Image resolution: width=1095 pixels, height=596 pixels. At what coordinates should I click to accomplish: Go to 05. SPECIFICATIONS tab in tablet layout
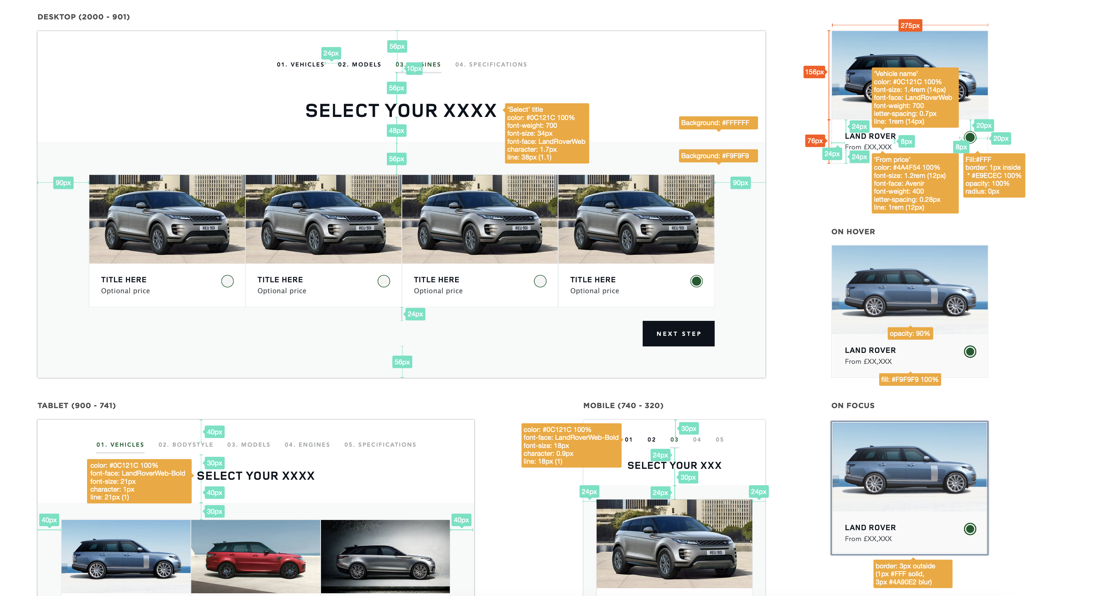pyautogui.click(x=380, y=445)
